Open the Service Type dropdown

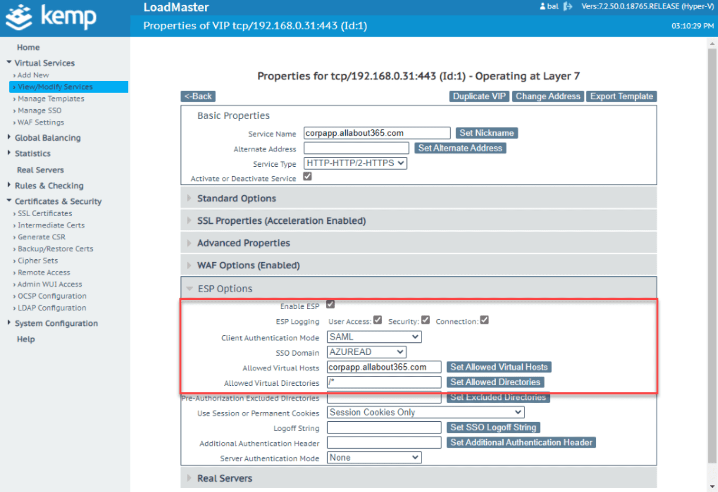[355, 163]
